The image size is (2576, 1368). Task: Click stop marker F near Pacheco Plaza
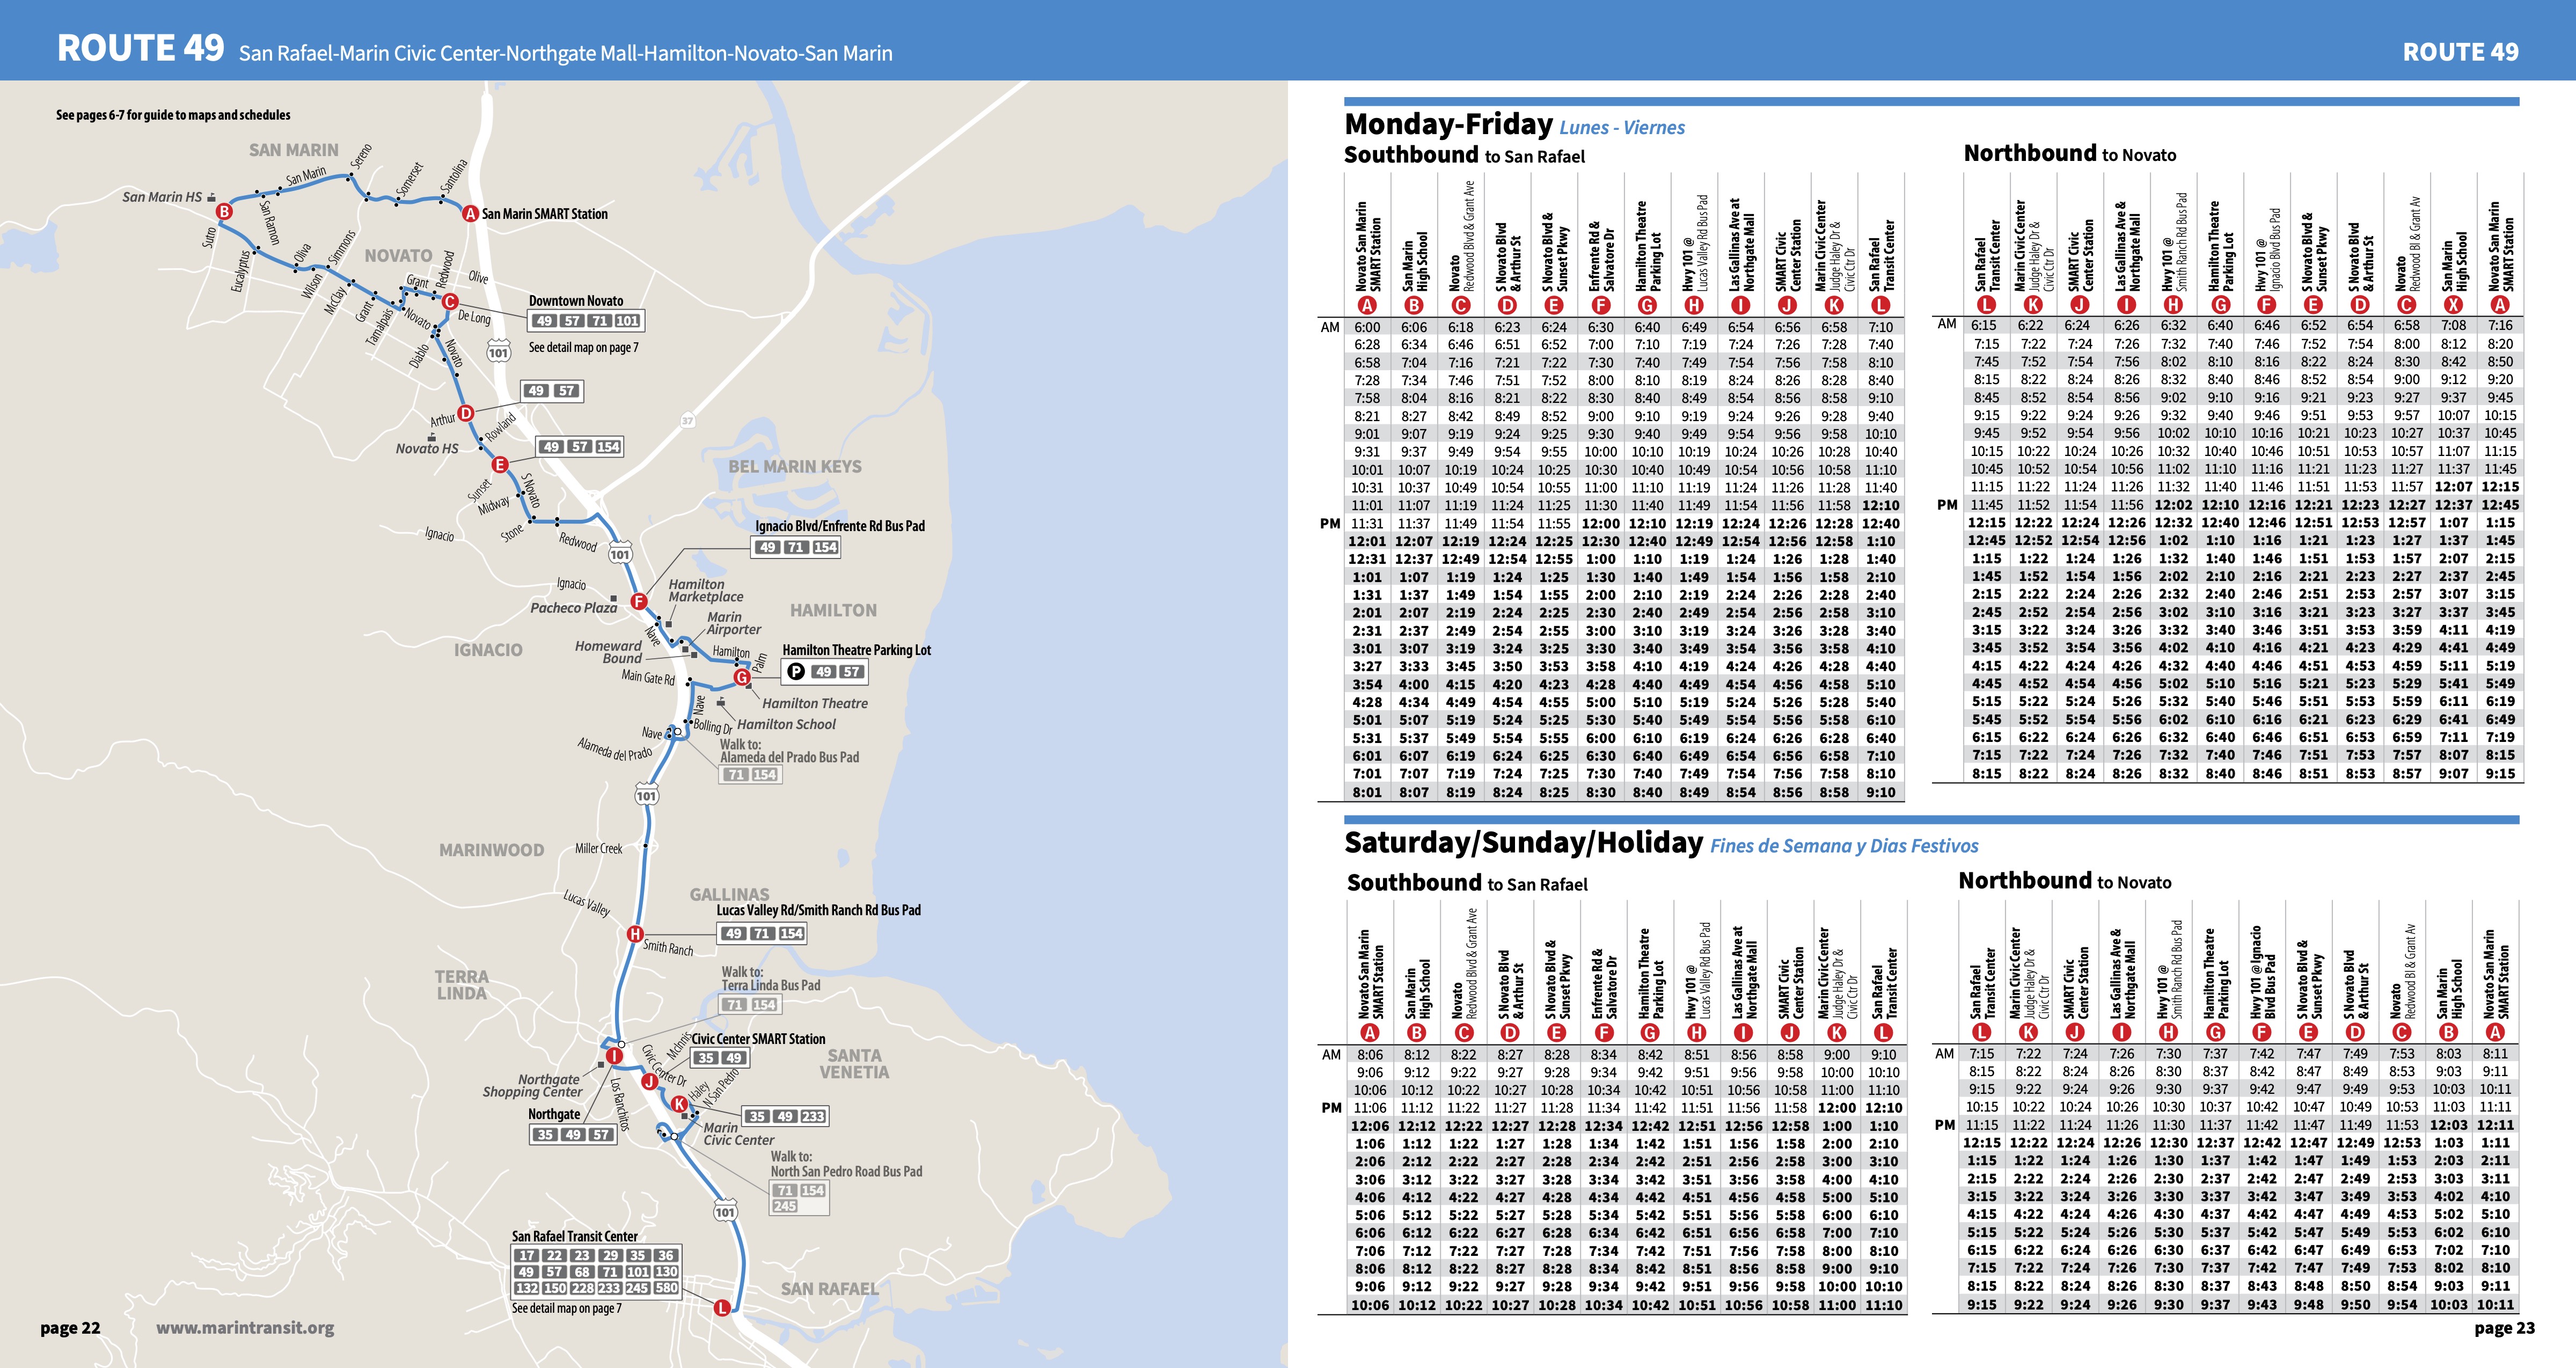point(639,601)
